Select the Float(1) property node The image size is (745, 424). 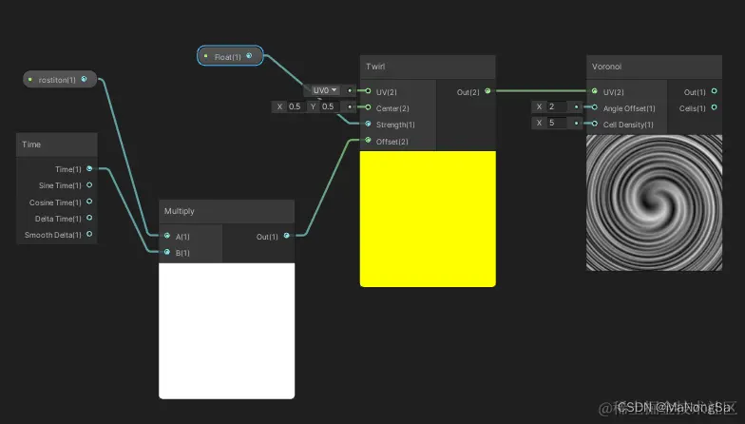(230, 56)
